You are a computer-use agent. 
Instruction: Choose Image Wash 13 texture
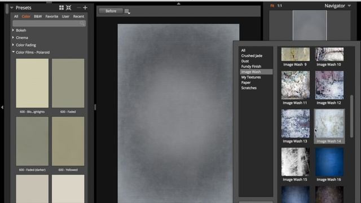pos(296,123)
